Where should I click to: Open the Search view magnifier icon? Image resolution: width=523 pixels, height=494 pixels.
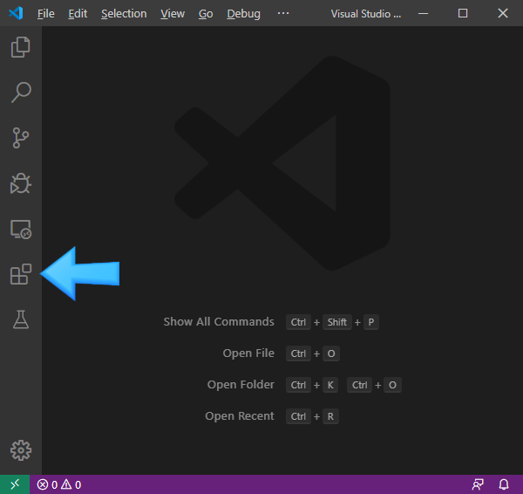(21, 93)
